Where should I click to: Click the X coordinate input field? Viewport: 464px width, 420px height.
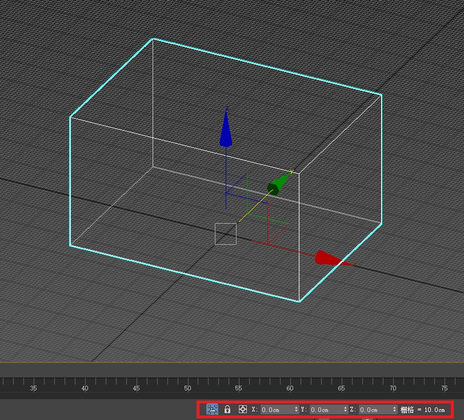point(276,410)
